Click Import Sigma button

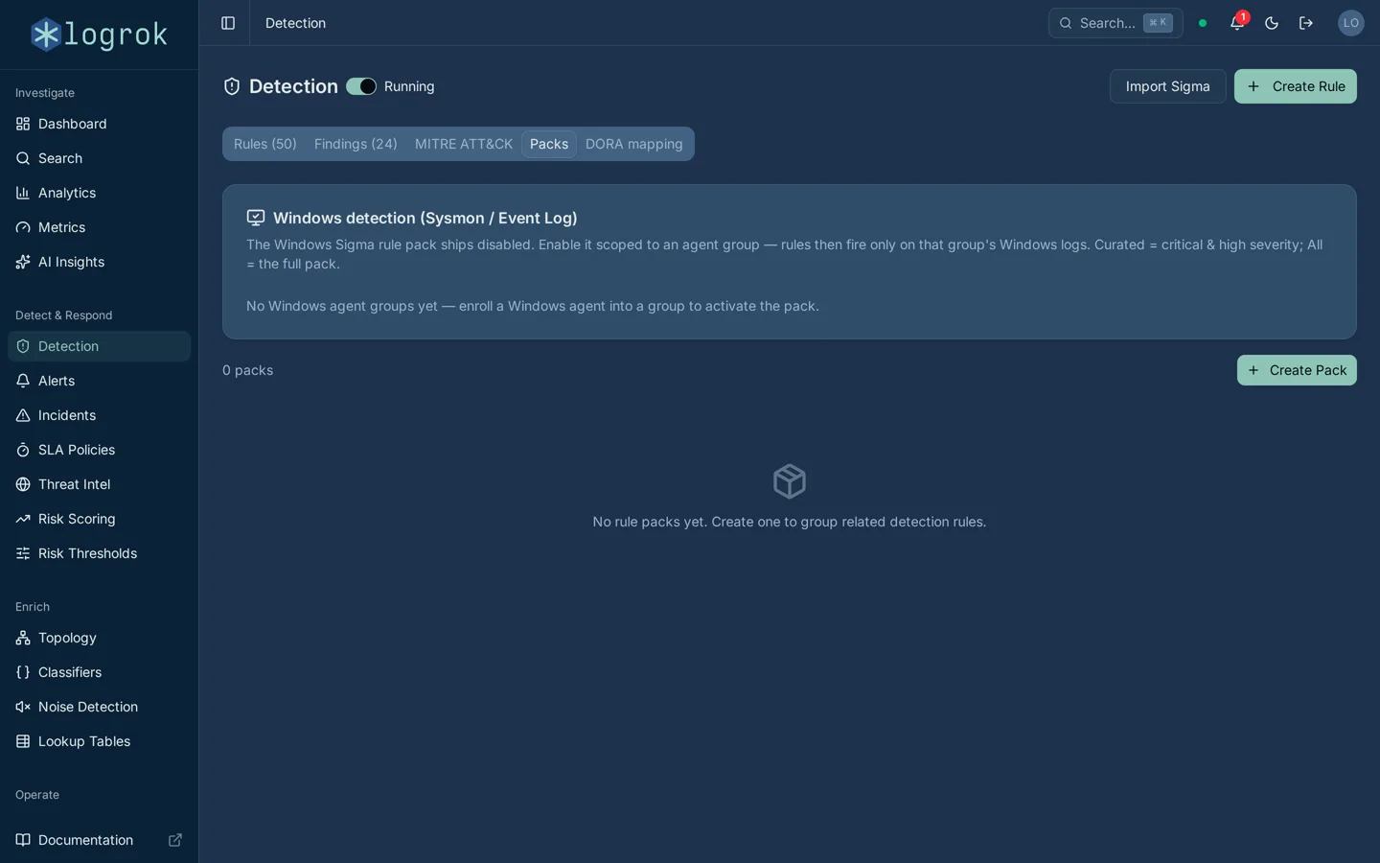point(1167,86)
